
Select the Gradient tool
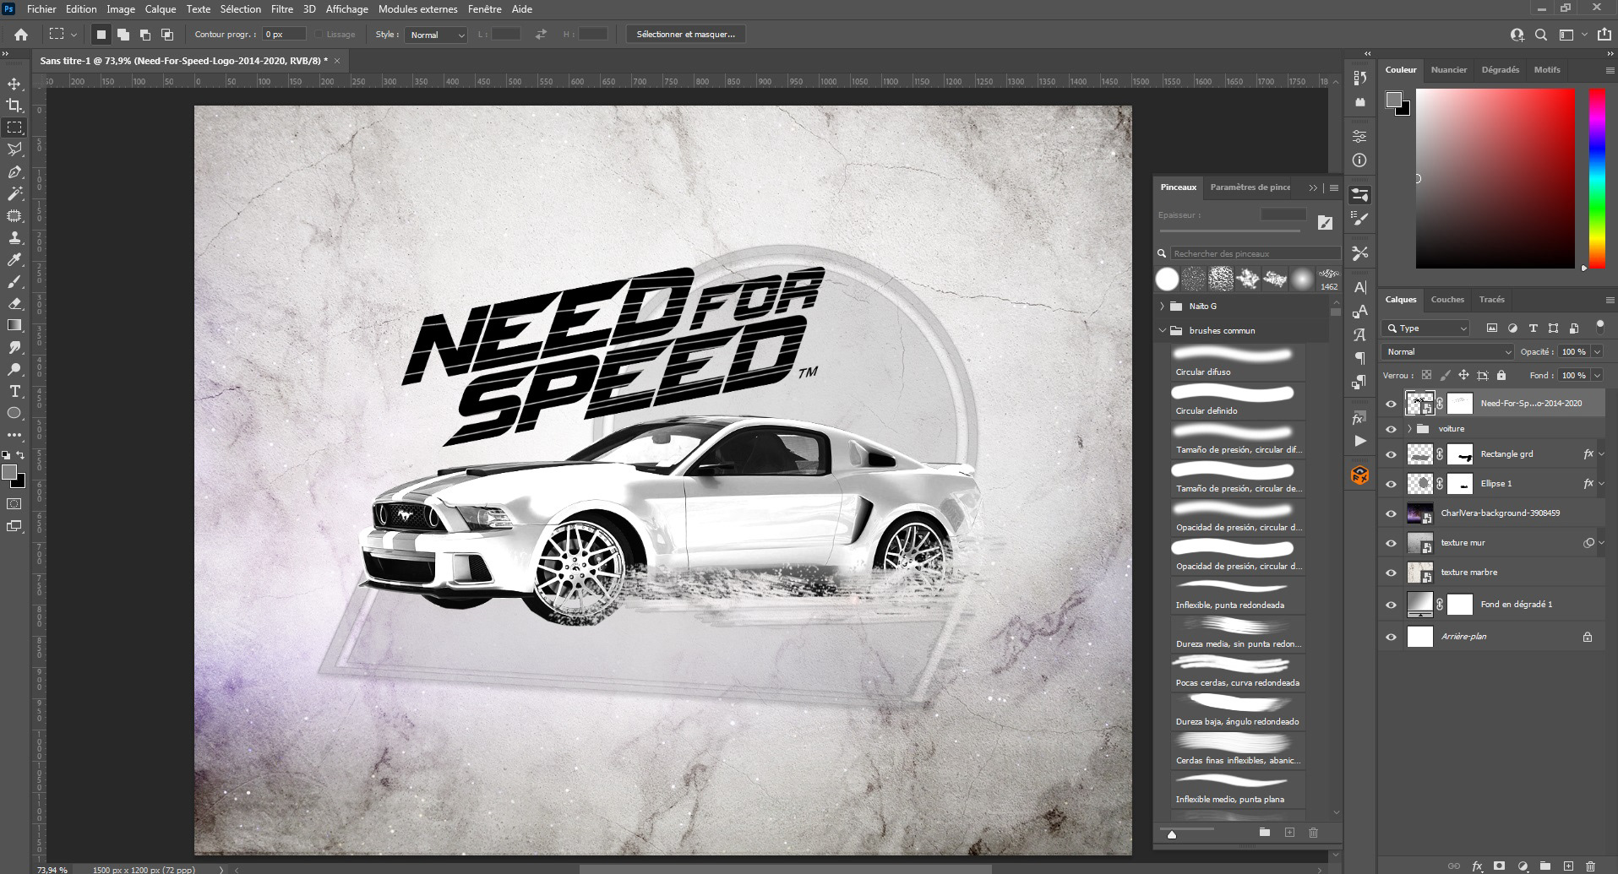(x=14, y=326)
